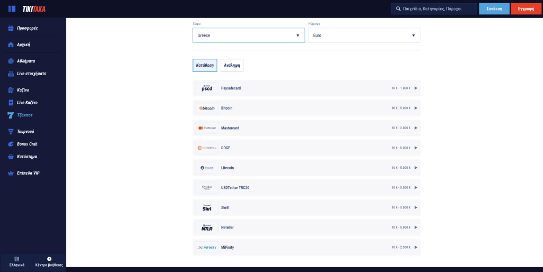
Task: Click the Neteller logo icon
Action: tap(207, 228)
